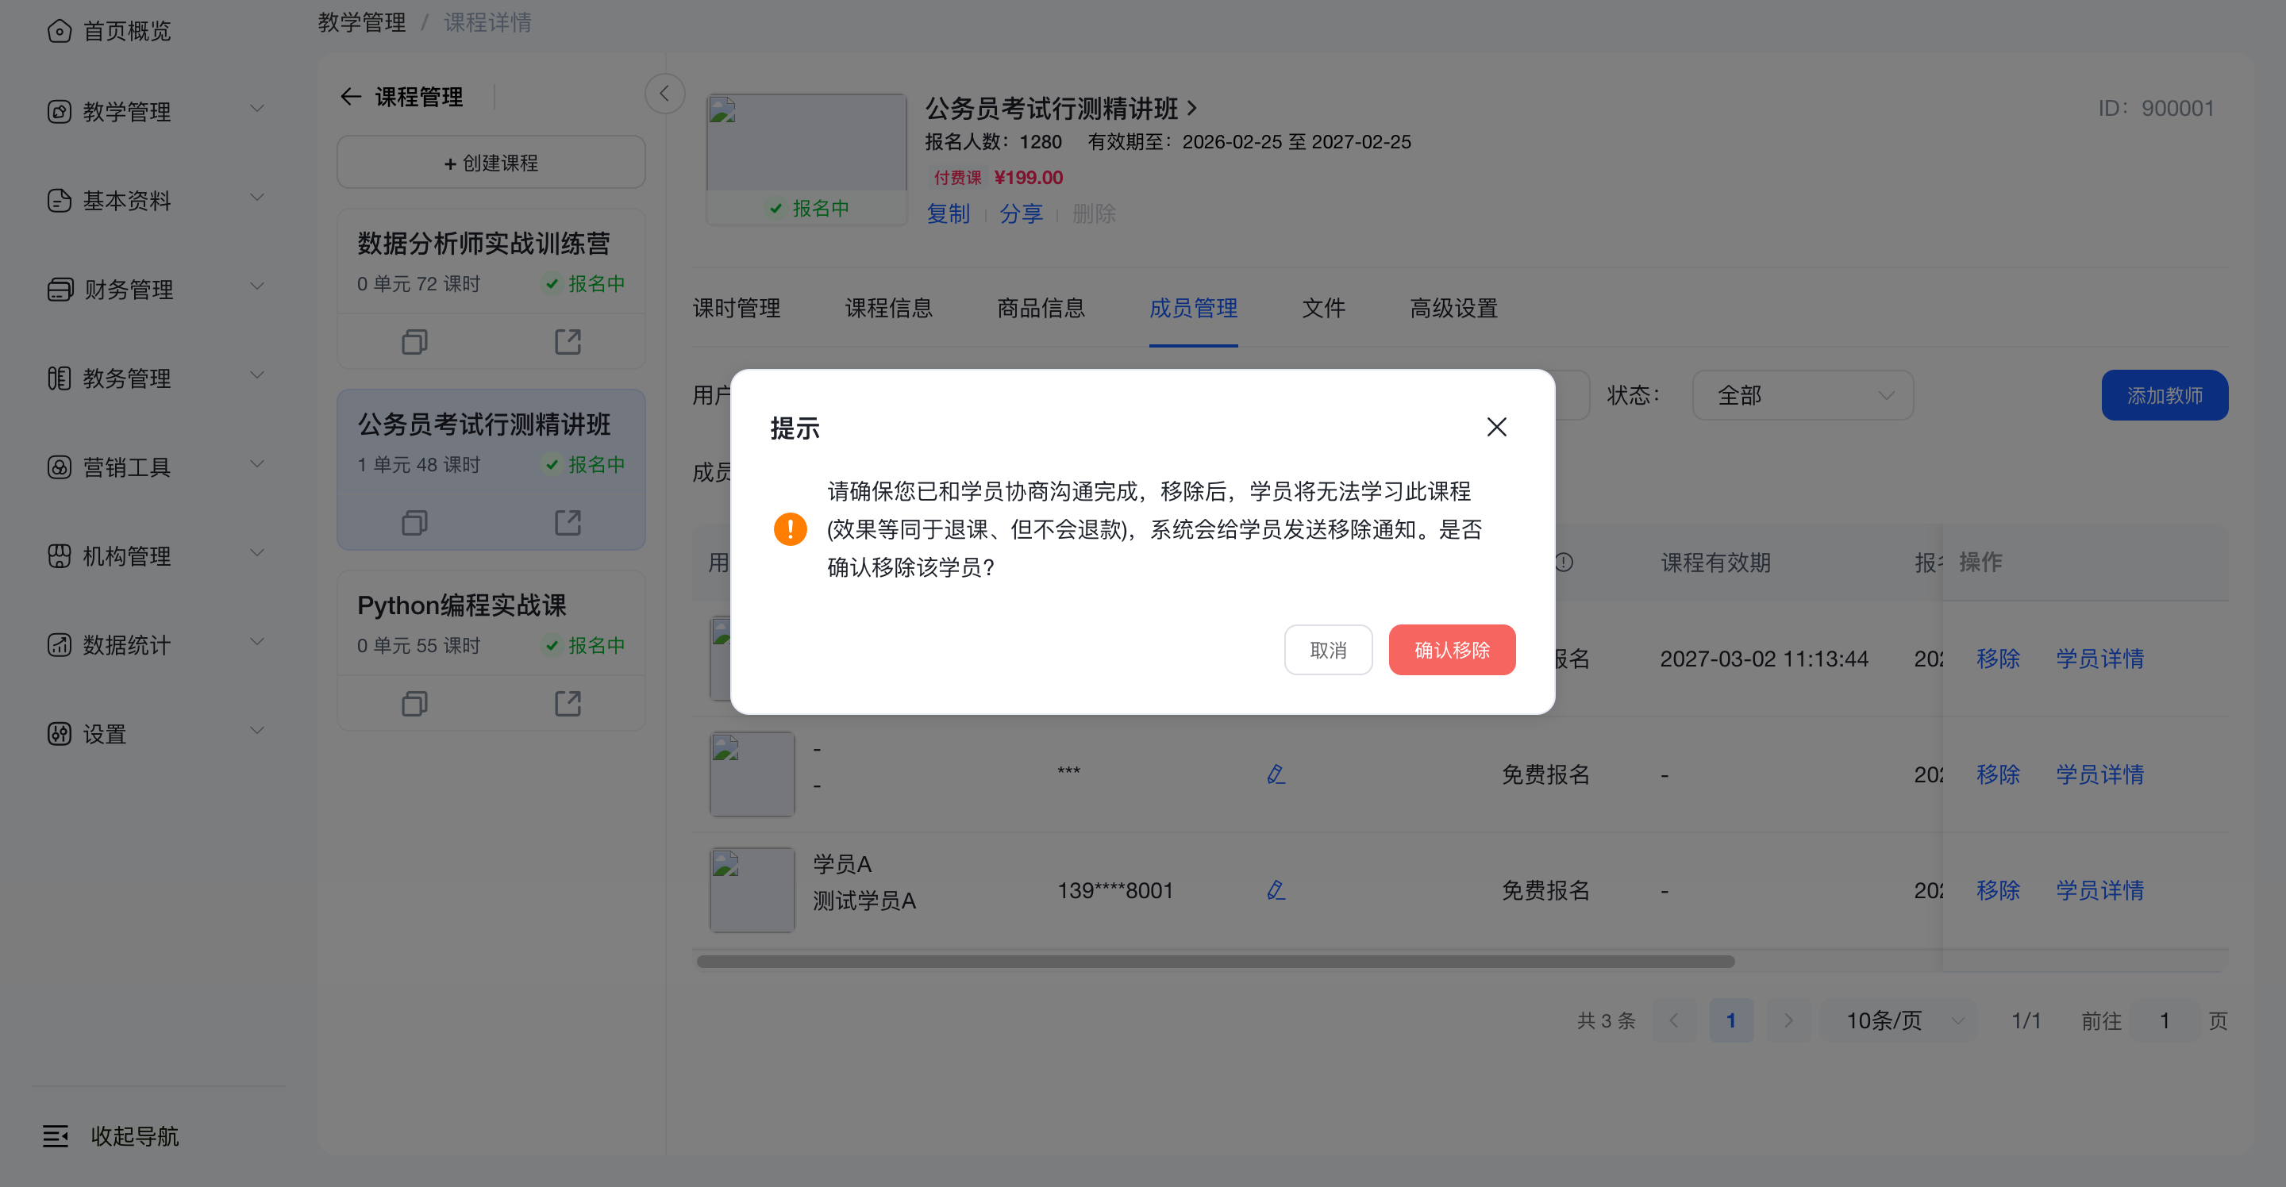Click 移除 in 学员A row
The image size is (2286, 1187).
[1998, 889]
